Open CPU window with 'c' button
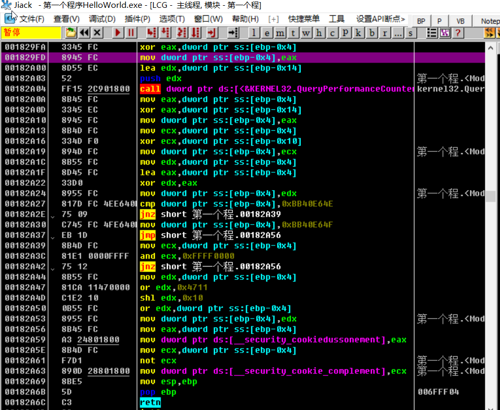500x410 pixels. pyautogui.click(x=332, y=33)
